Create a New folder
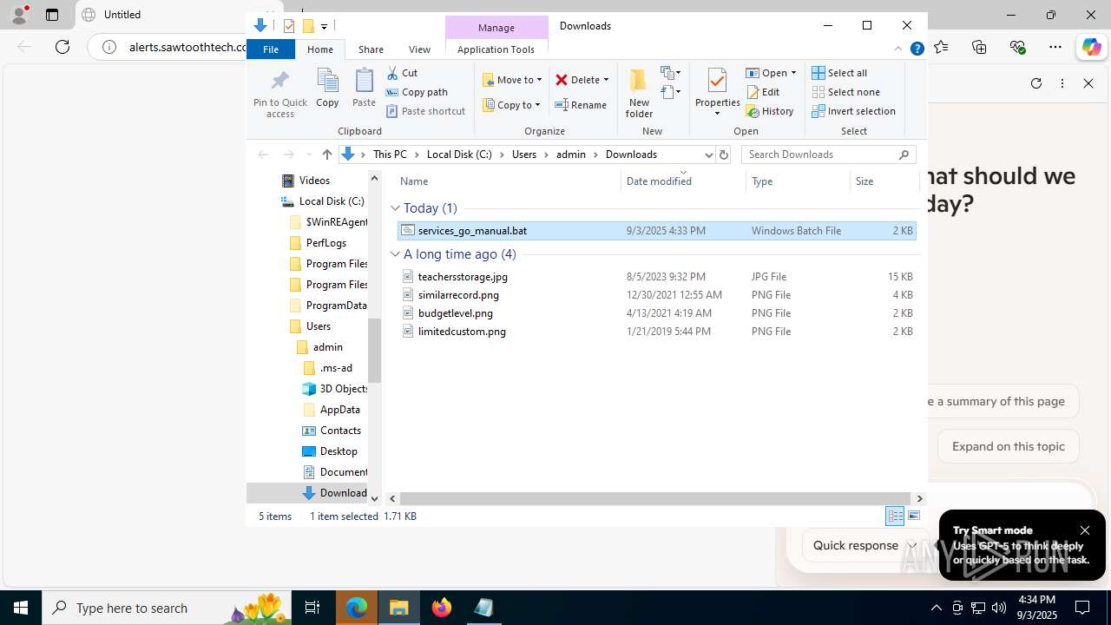Image resolution: width=1111 pixels, height=625 pixels. pyautogui.click(x=639, y=93)
